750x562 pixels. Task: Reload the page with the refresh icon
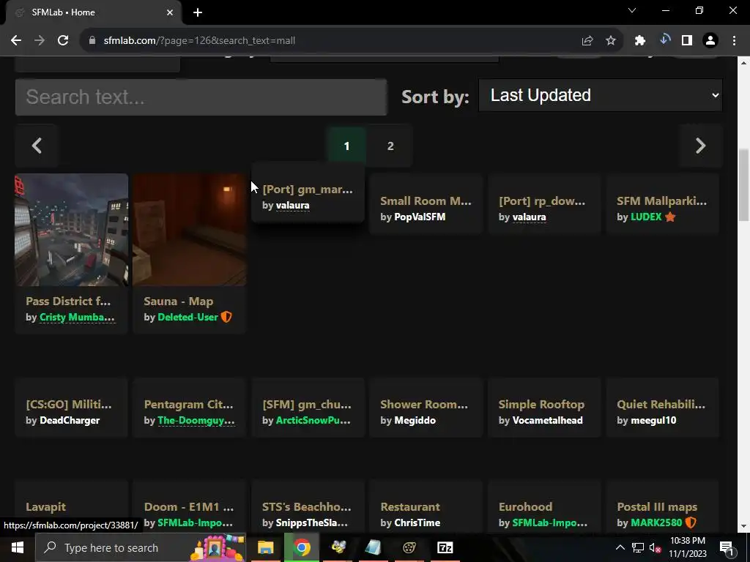pos(63,41)
